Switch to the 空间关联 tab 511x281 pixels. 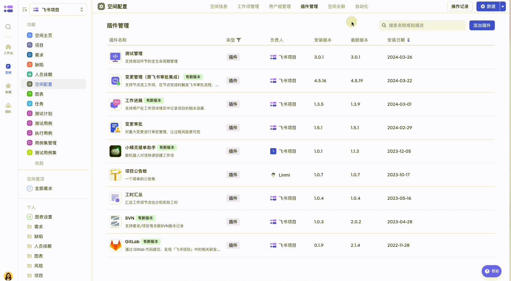(x=337, y=6)
